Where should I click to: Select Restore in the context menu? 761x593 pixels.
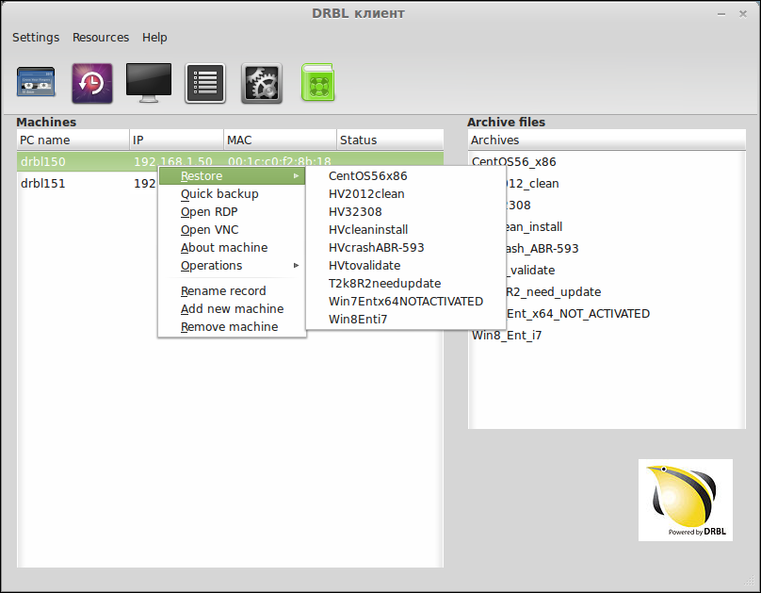click(x=232, y=175)
